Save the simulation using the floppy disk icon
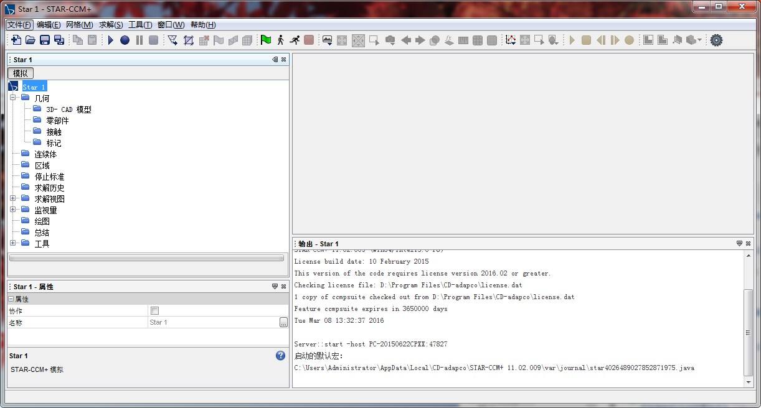 coord(44,40)
